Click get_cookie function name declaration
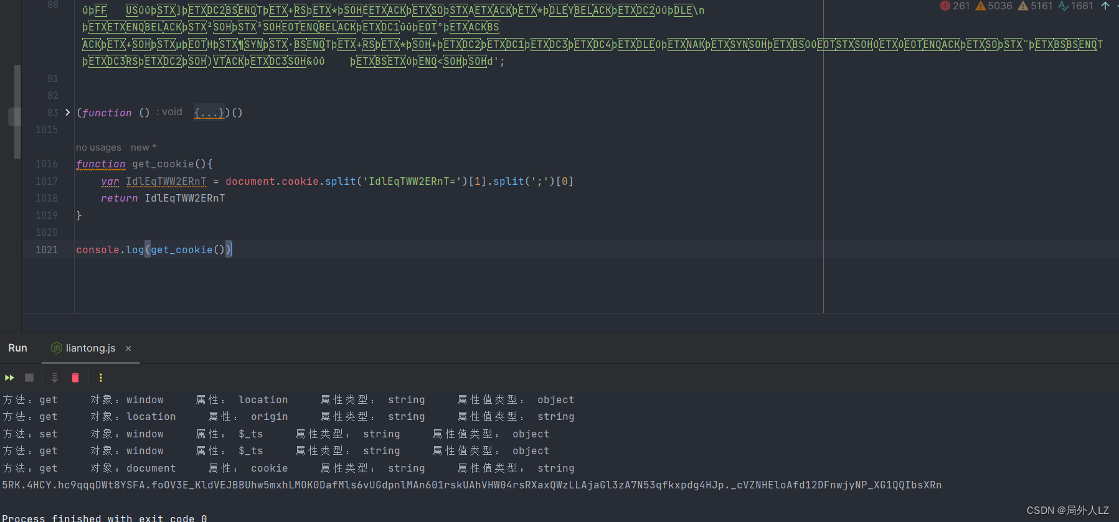The height and width of the screenshot is (522, 1119). pos(163,164)
